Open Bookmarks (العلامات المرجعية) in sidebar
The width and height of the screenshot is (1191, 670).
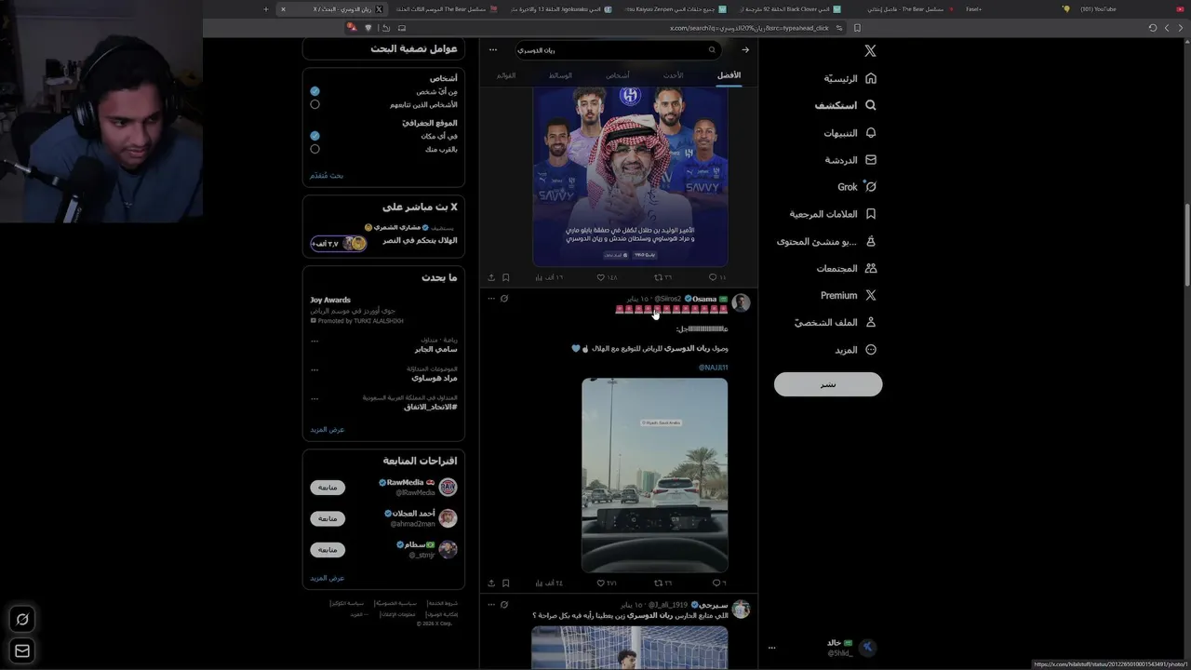[x=833, y=214]
